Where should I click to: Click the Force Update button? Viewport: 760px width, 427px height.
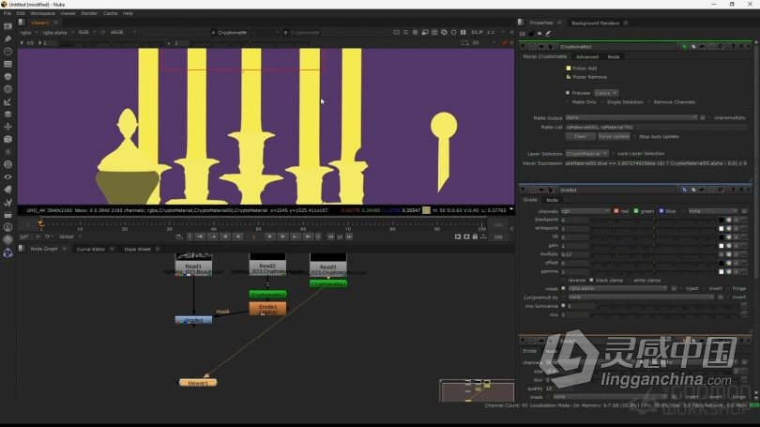(614, 137)
